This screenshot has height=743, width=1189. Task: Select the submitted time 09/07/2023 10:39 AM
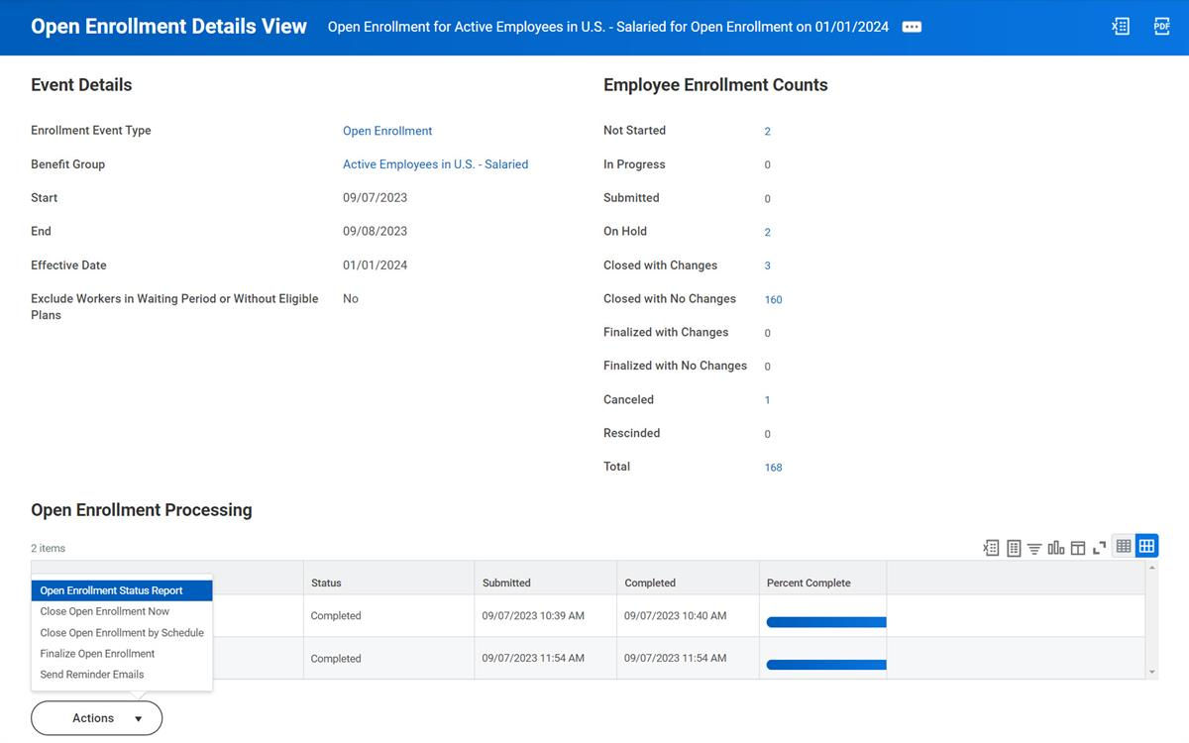pos(533,616)
